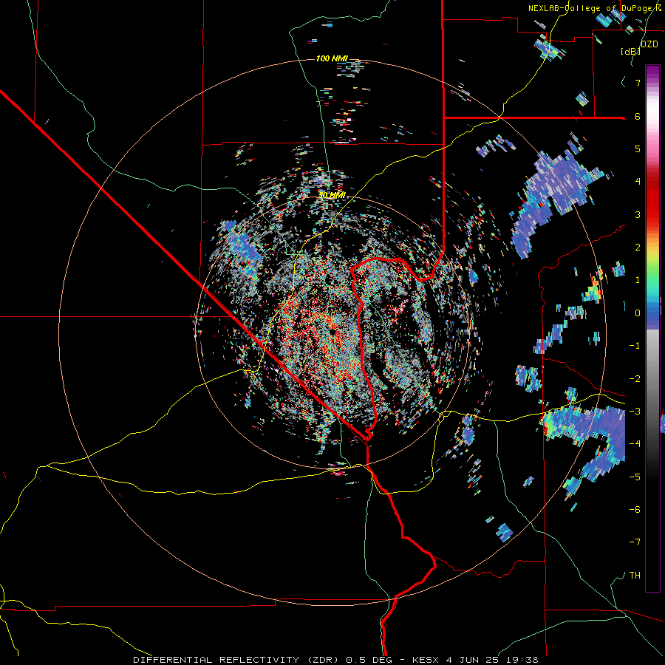Image resolution: width=665 pixels, height=665 pixels.
Task: Click the 1 value on the color scale
Action: (638, 280)
